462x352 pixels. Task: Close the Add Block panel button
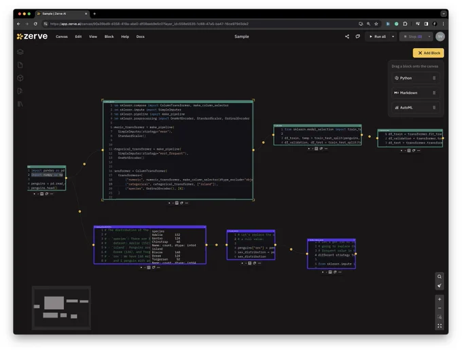(429, 53)
